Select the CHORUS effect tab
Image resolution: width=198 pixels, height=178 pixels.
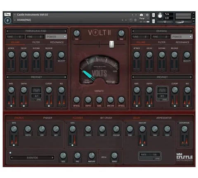19,118
